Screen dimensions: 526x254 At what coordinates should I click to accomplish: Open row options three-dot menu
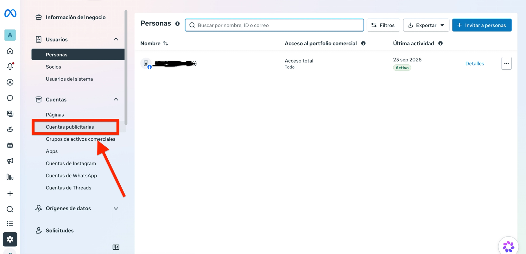pos(506,63)
